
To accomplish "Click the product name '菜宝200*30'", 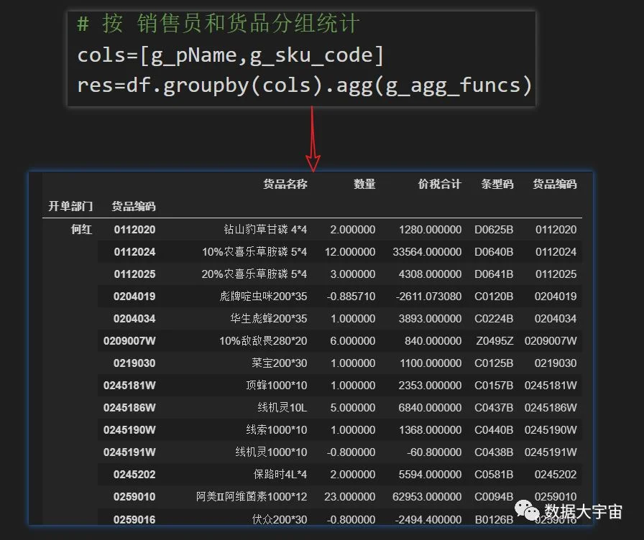I will 280,363.
